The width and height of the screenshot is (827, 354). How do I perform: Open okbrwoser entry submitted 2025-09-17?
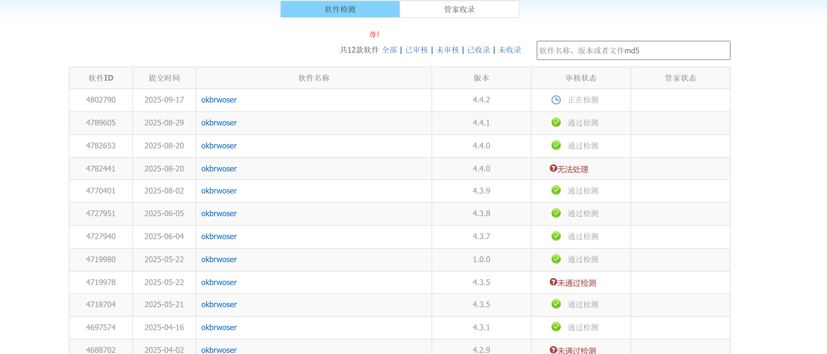click(x=219, y=100)
